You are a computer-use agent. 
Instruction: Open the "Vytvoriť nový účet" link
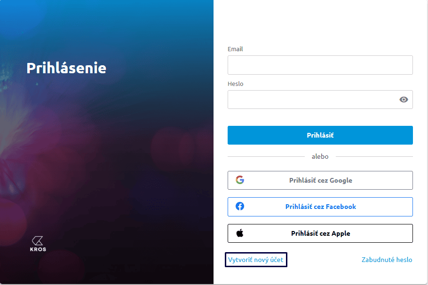[x=256, y=260]
